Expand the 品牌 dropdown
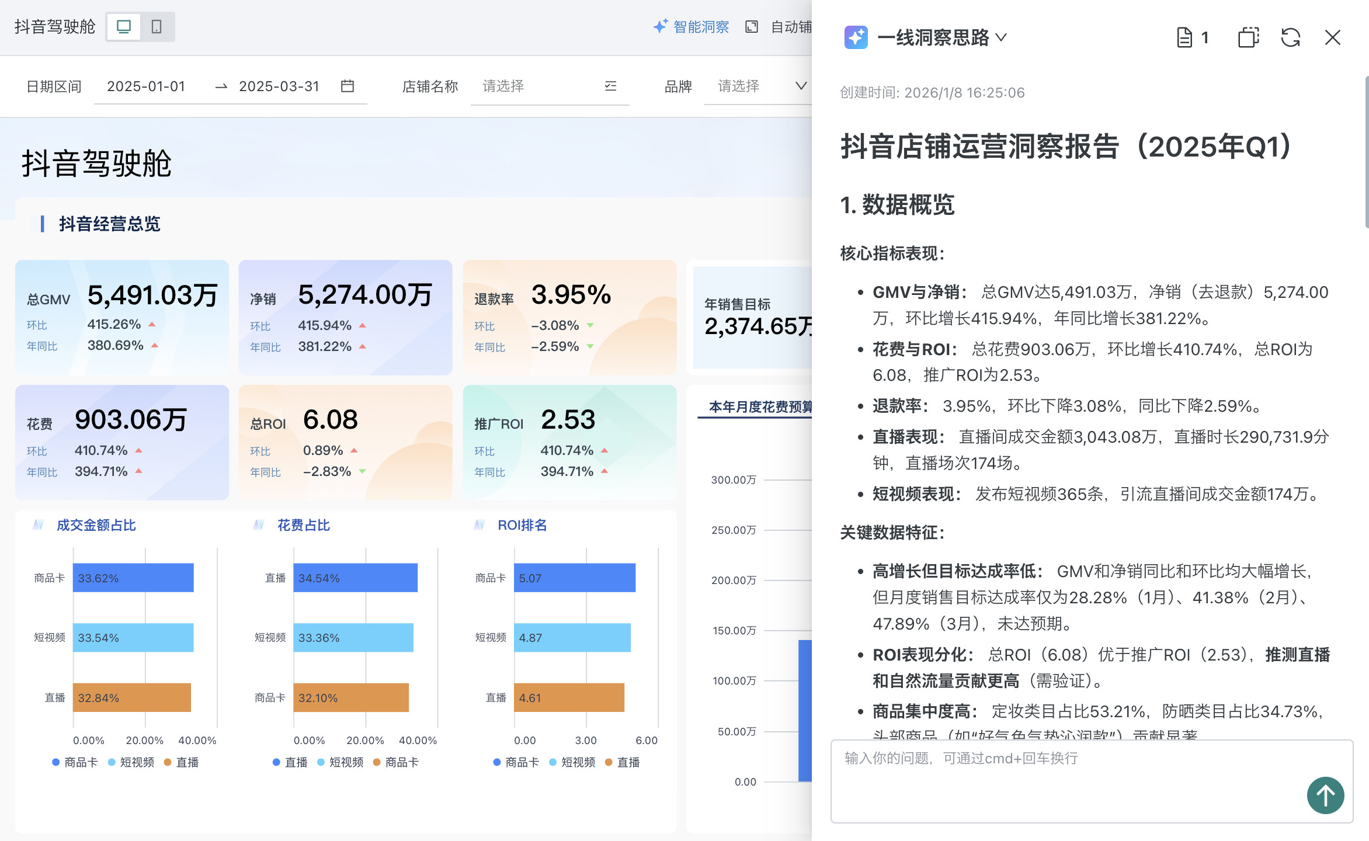This screenshot has height=841, width=1369. (x=801, y=86)
